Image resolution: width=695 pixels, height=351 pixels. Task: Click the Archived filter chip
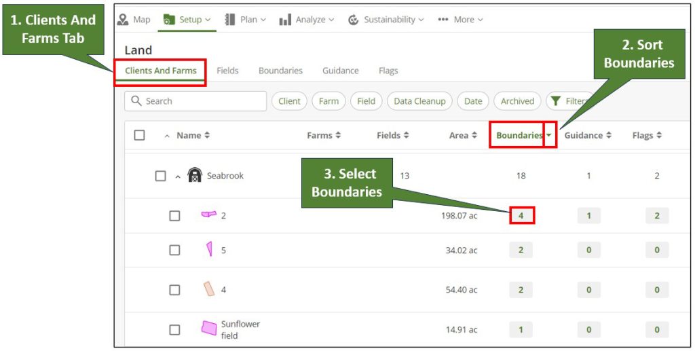[517, 101]
